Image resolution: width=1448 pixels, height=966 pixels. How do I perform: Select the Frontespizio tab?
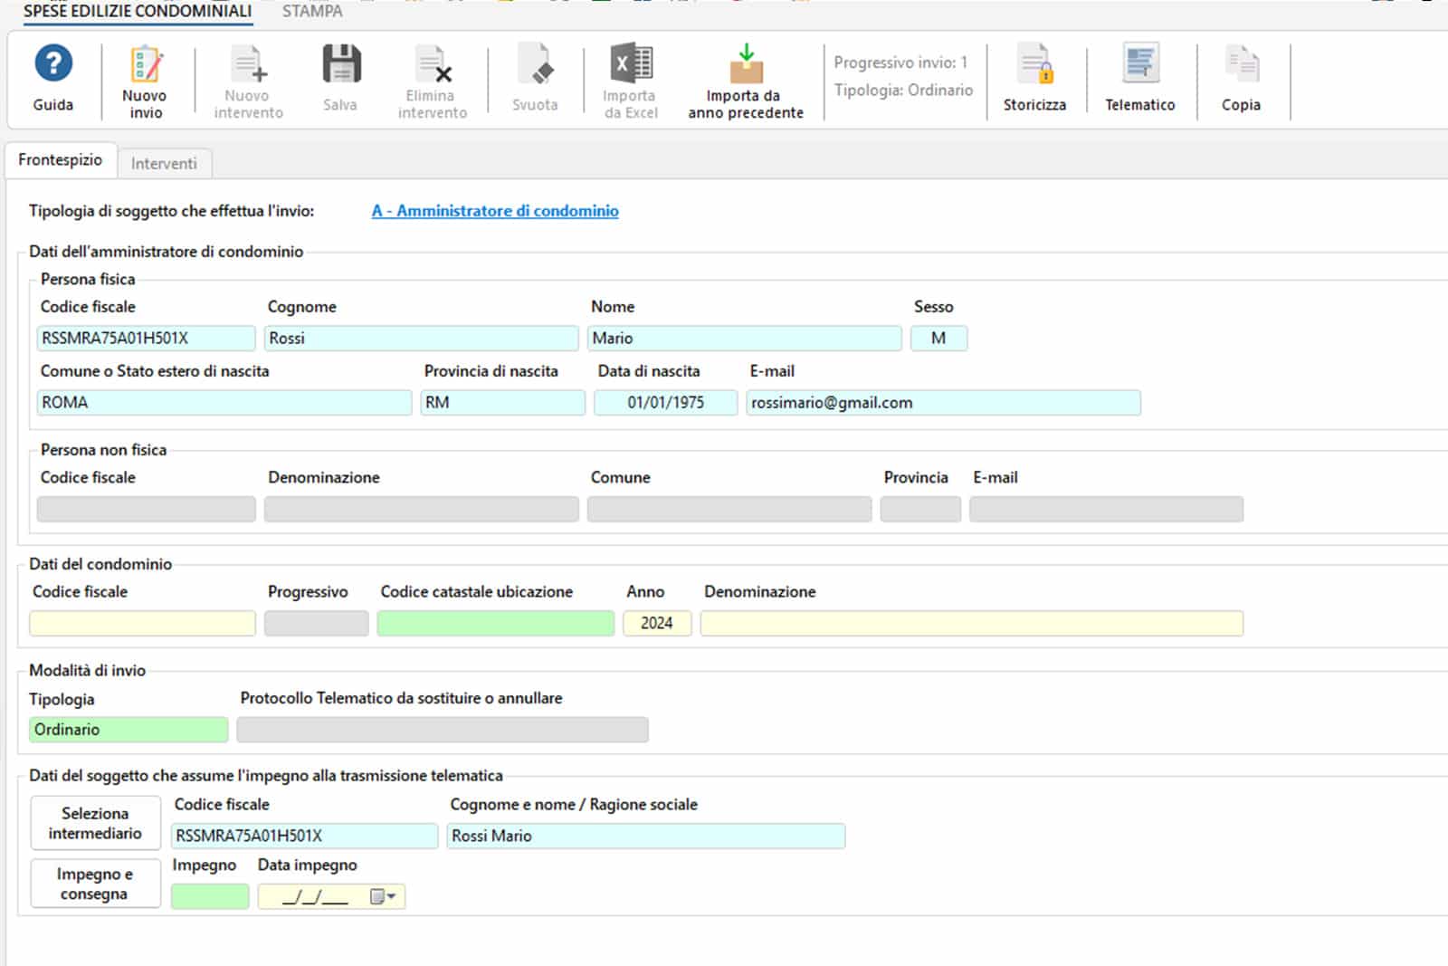[x=61, y=160]
